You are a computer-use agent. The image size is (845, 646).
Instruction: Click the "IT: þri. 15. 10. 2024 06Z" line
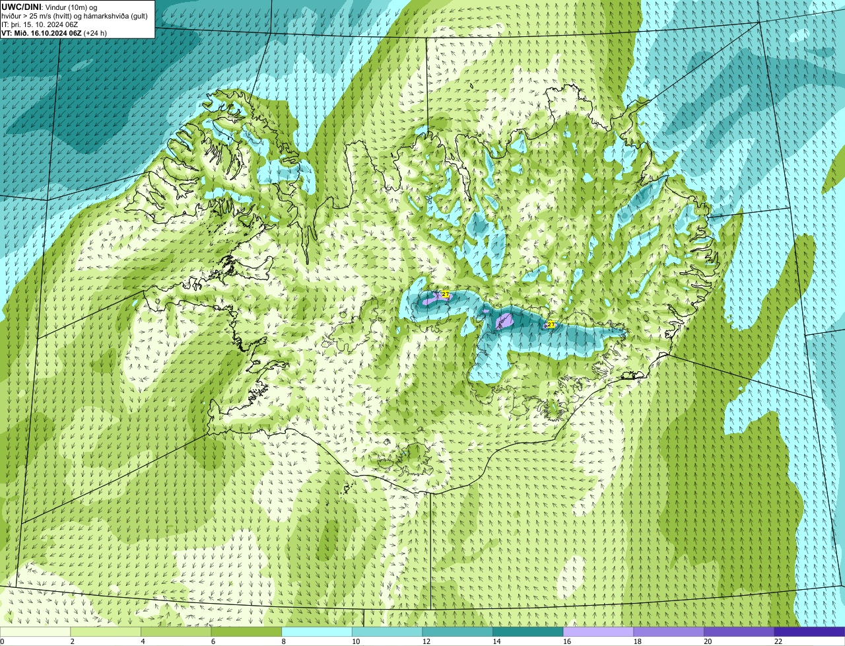(40, 24)
